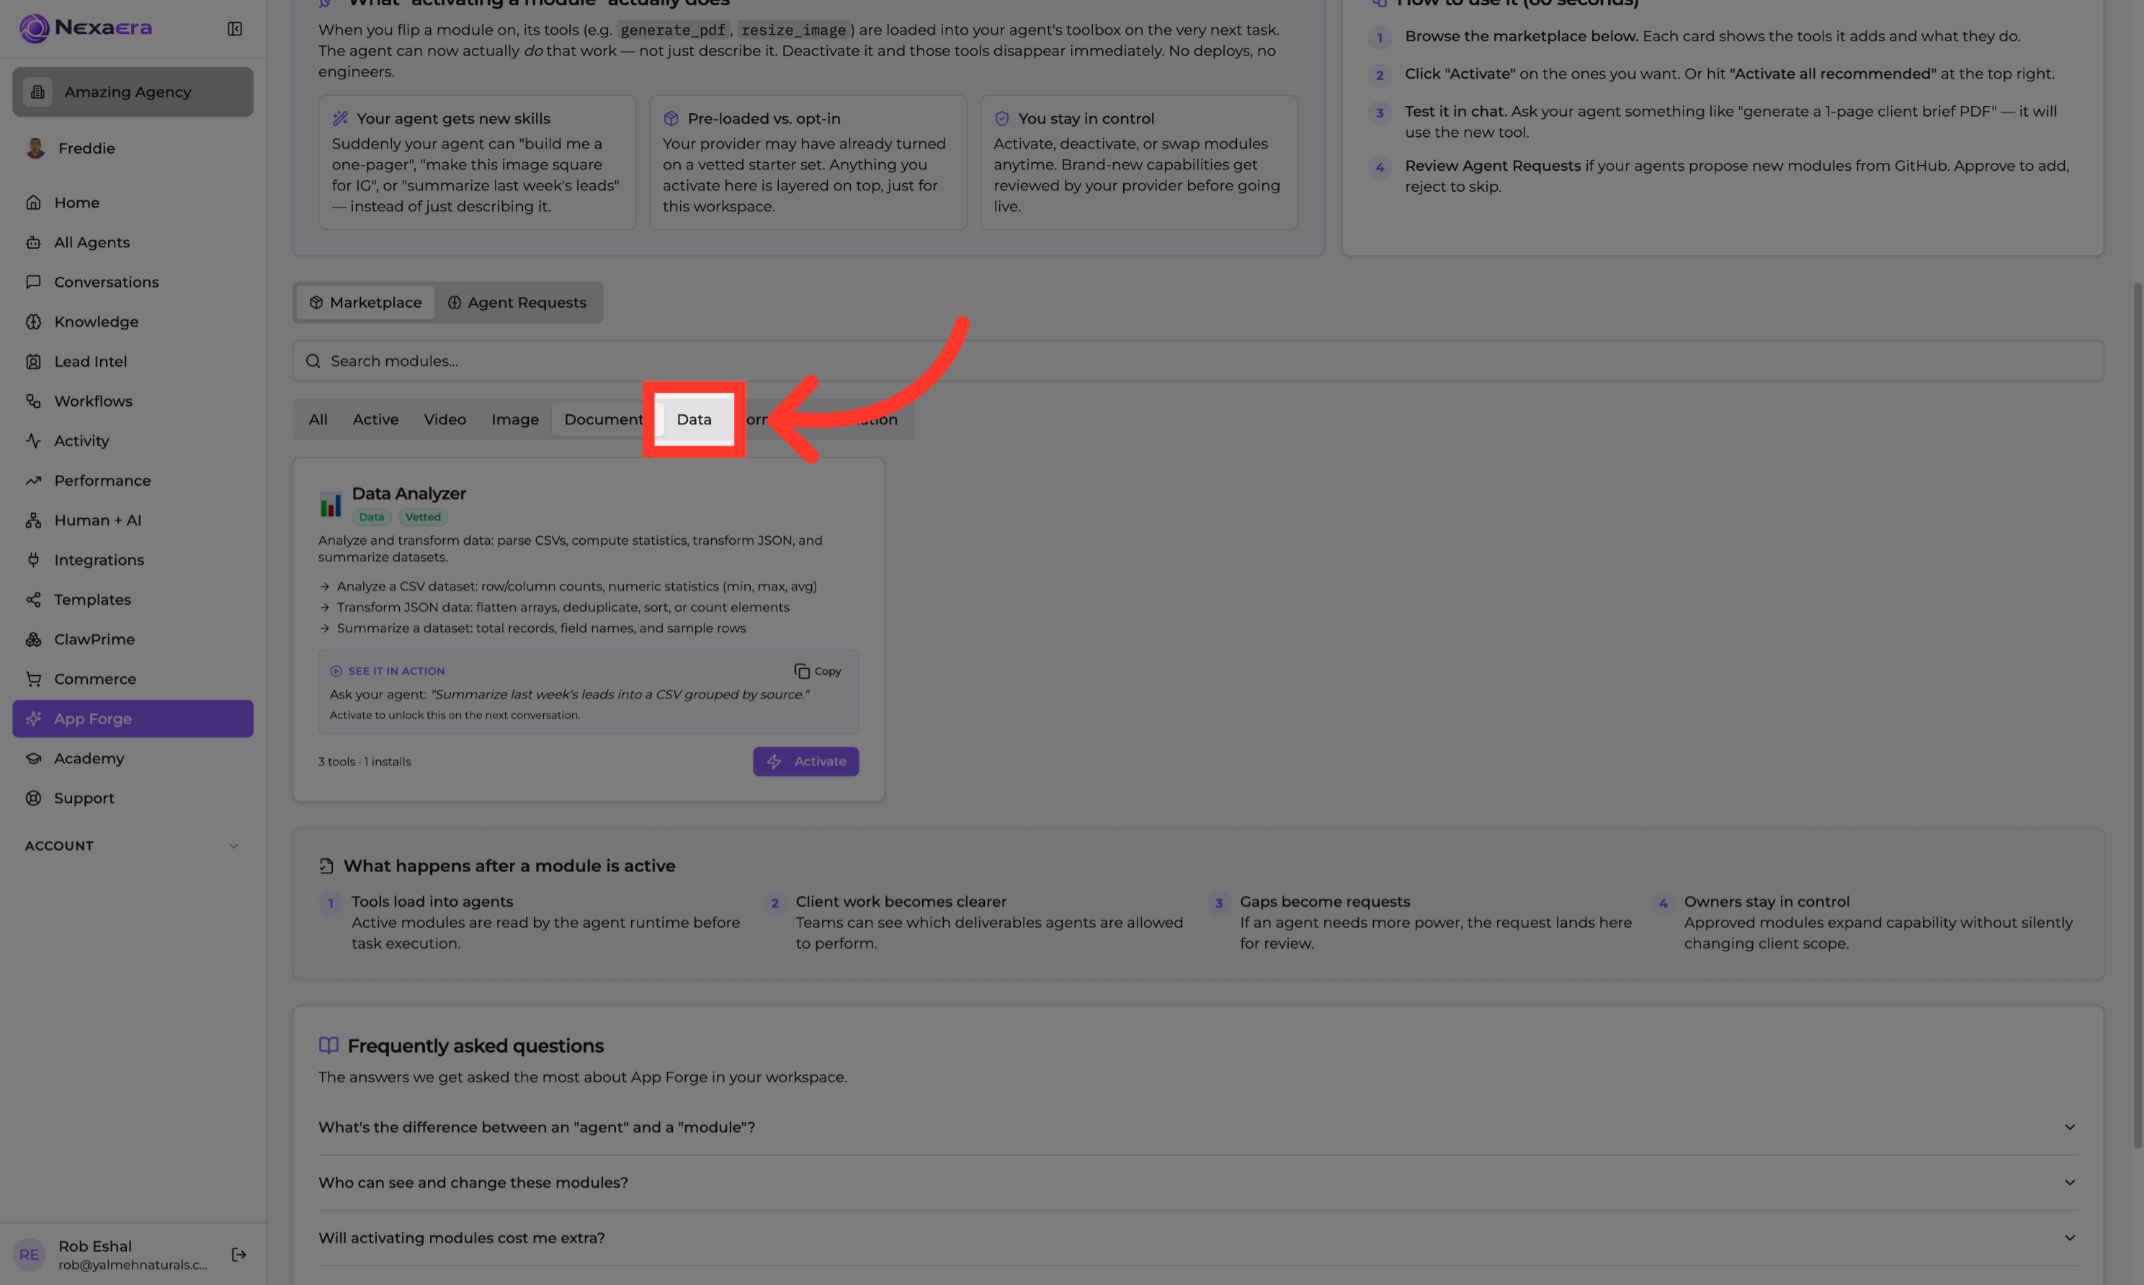
Task: Click the Templates share icon
Action: pyautogui.click(x=33, y=600)
